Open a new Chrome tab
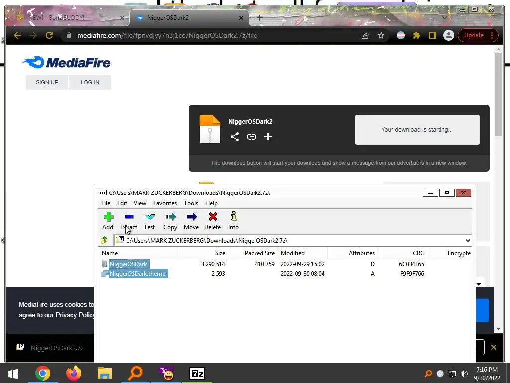The width and height of the screenshot is (510, 383). [259, 18]
